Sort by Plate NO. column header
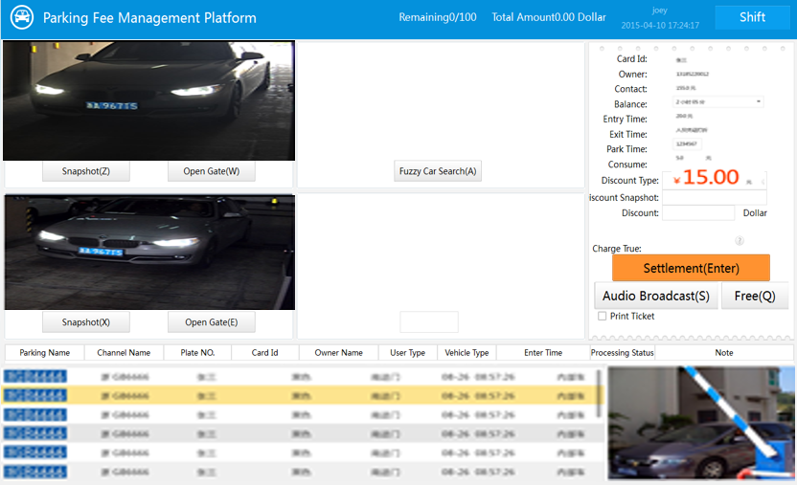The height and width of the screenshot is (485, 797). click(197, 353)
